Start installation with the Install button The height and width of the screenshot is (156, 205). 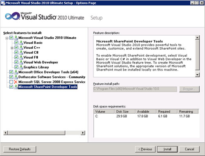click(x=167, y=149)
